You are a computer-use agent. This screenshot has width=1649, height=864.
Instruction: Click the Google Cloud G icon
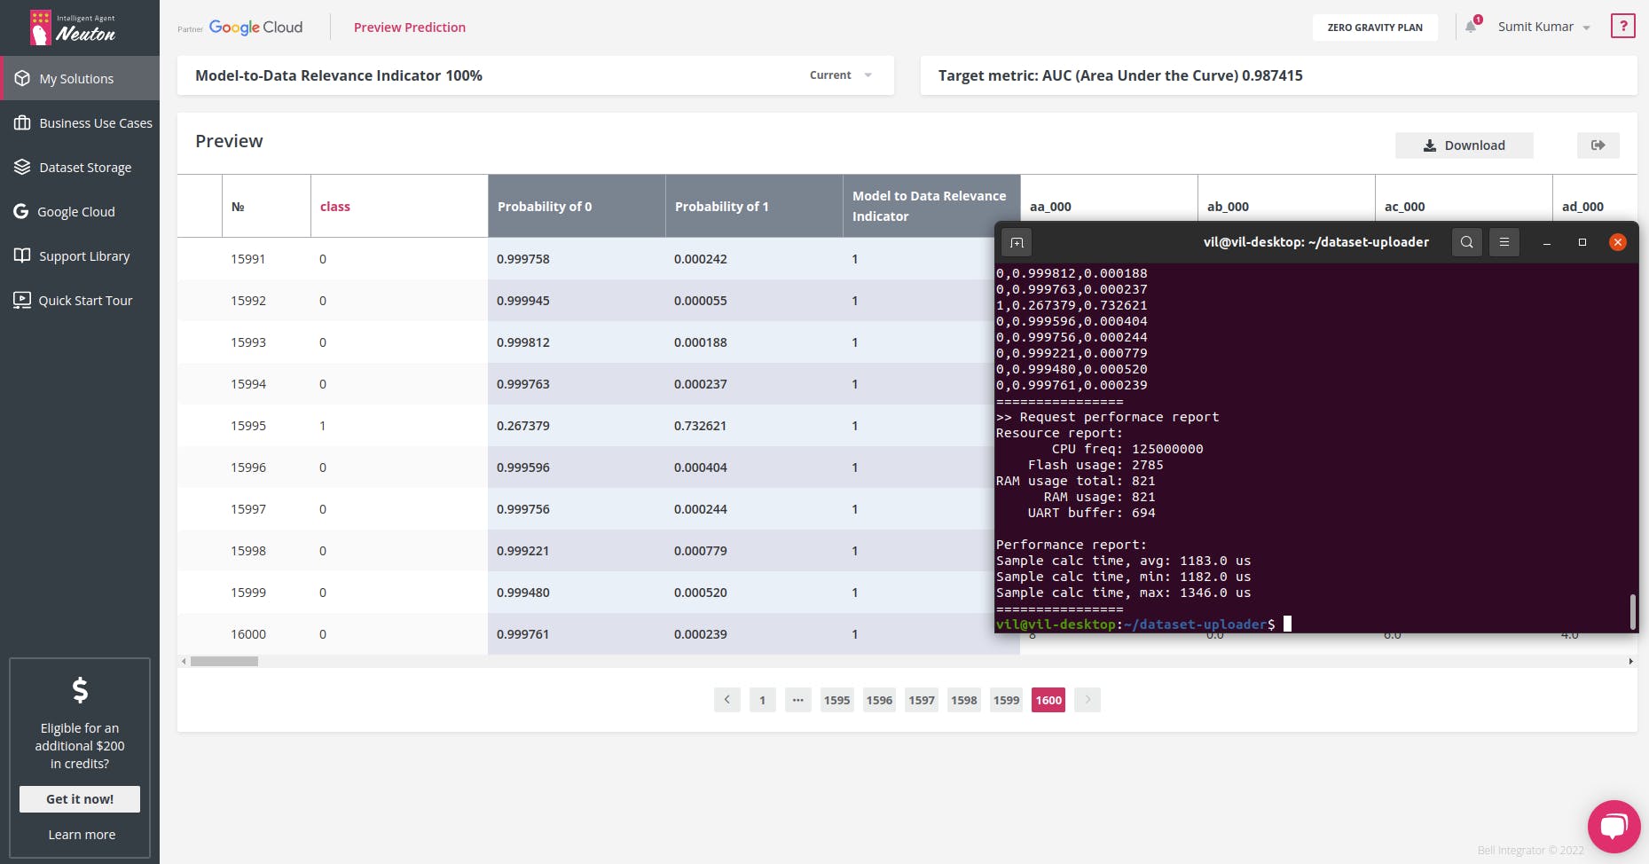(x=21, y=211)
